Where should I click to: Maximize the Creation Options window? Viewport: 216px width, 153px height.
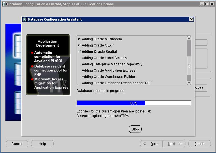click(x=207, y=4)
